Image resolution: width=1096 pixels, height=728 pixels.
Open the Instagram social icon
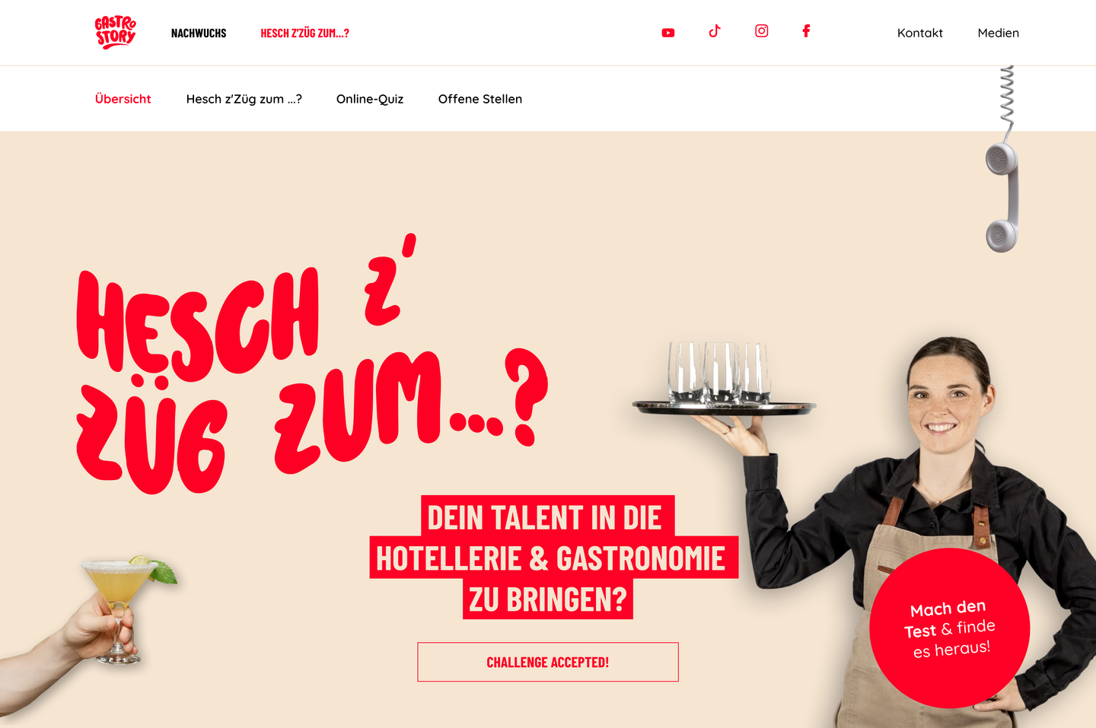coord(761,31)
